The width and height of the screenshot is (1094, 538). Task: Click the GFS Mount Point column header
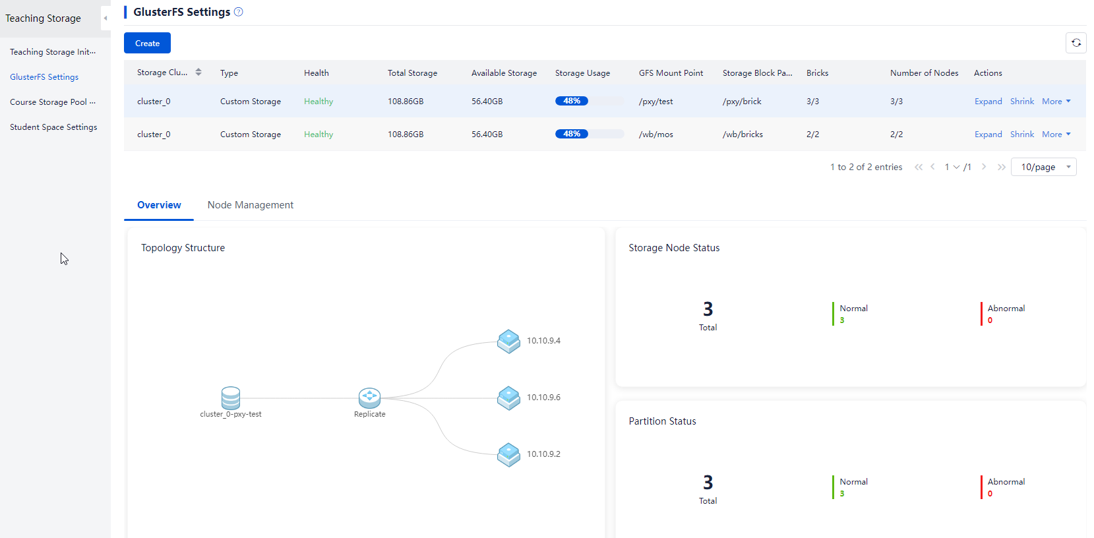tap(671, 73)
